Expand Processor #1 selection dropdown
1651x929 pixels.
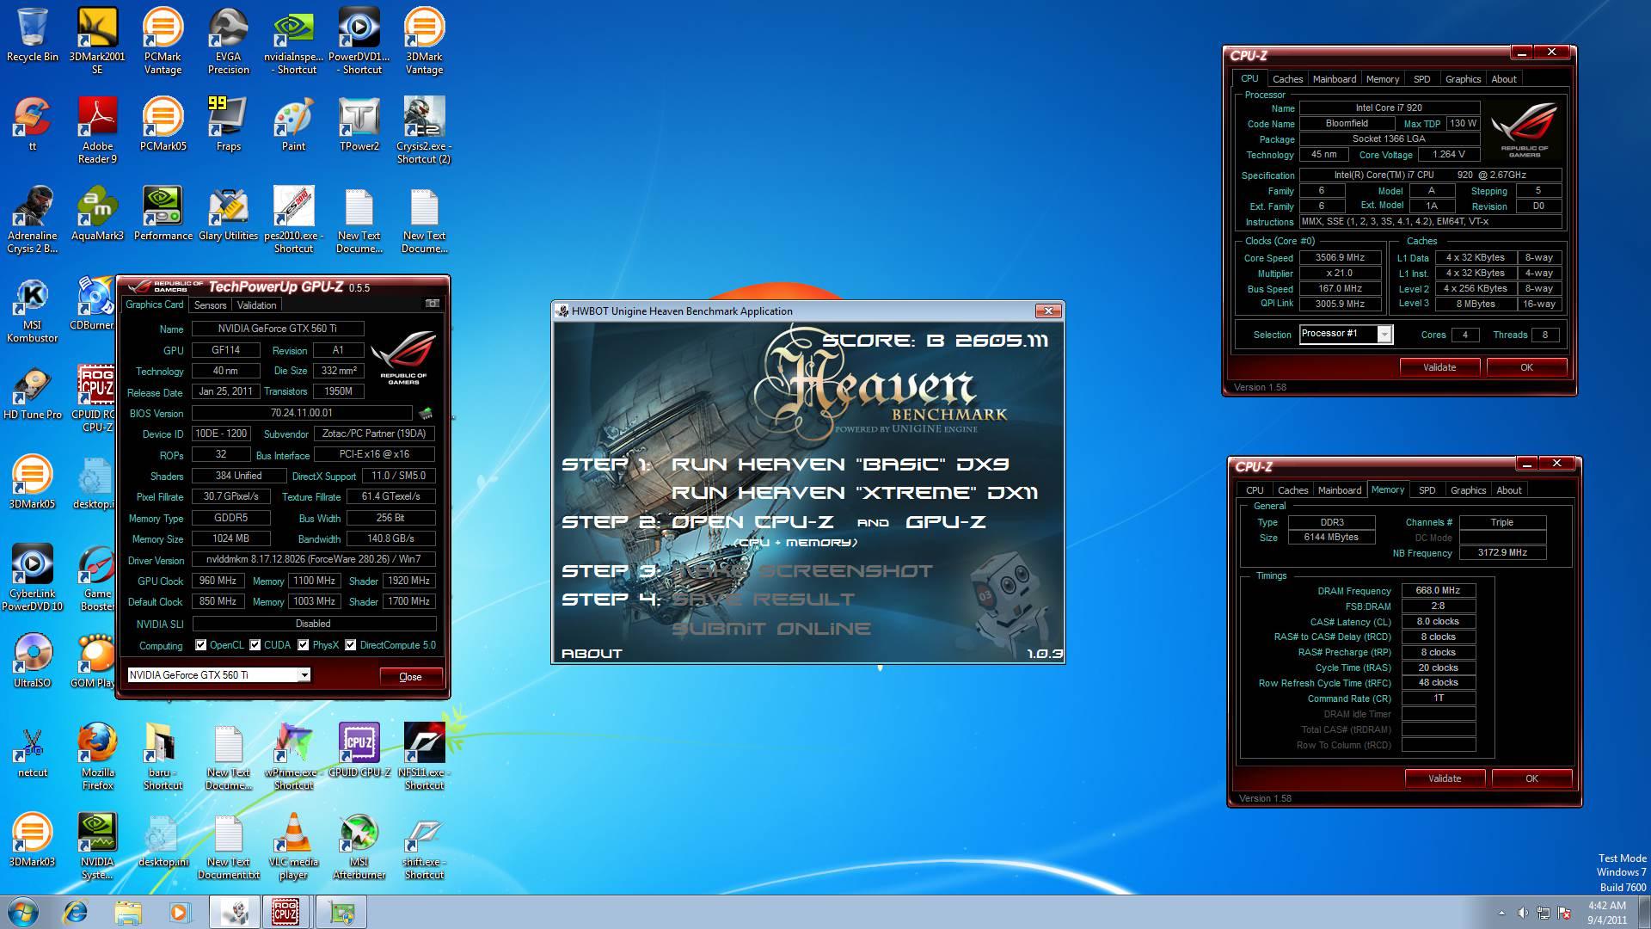click(x=1384, y=335)
